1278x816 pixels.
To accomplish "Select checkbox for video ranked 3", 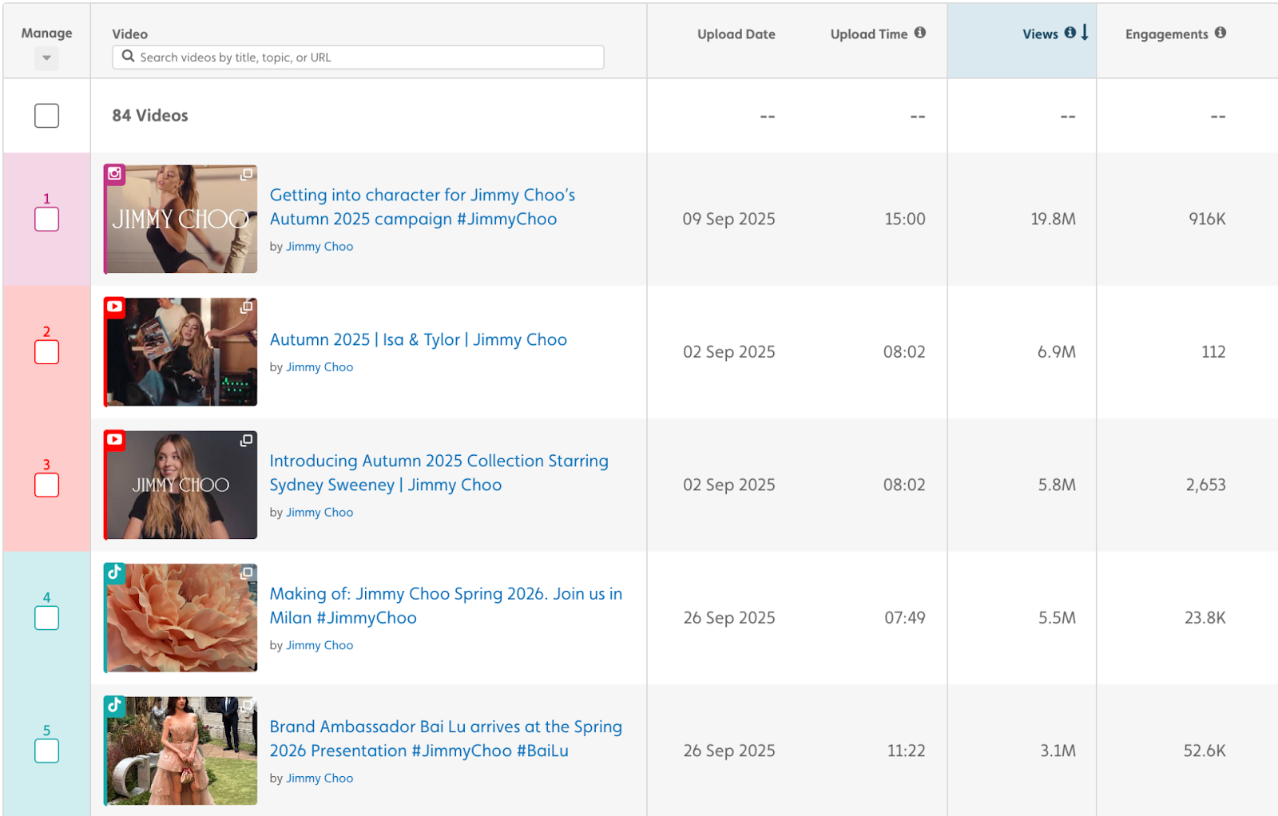I will [47, 485].
